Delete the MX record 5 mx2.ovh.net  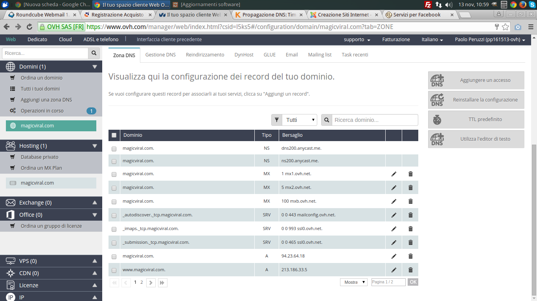(410, 188)
